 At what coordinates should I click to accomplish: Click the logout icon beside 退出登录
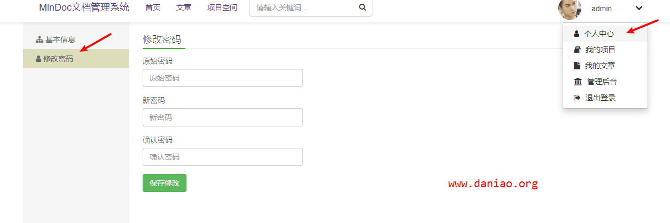point(577,98)
